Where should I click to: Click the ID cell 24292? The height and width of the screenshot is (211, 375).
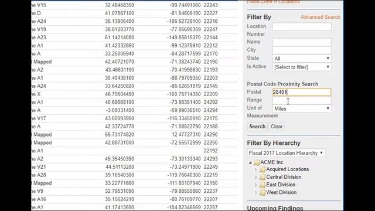tap(211, 102)
